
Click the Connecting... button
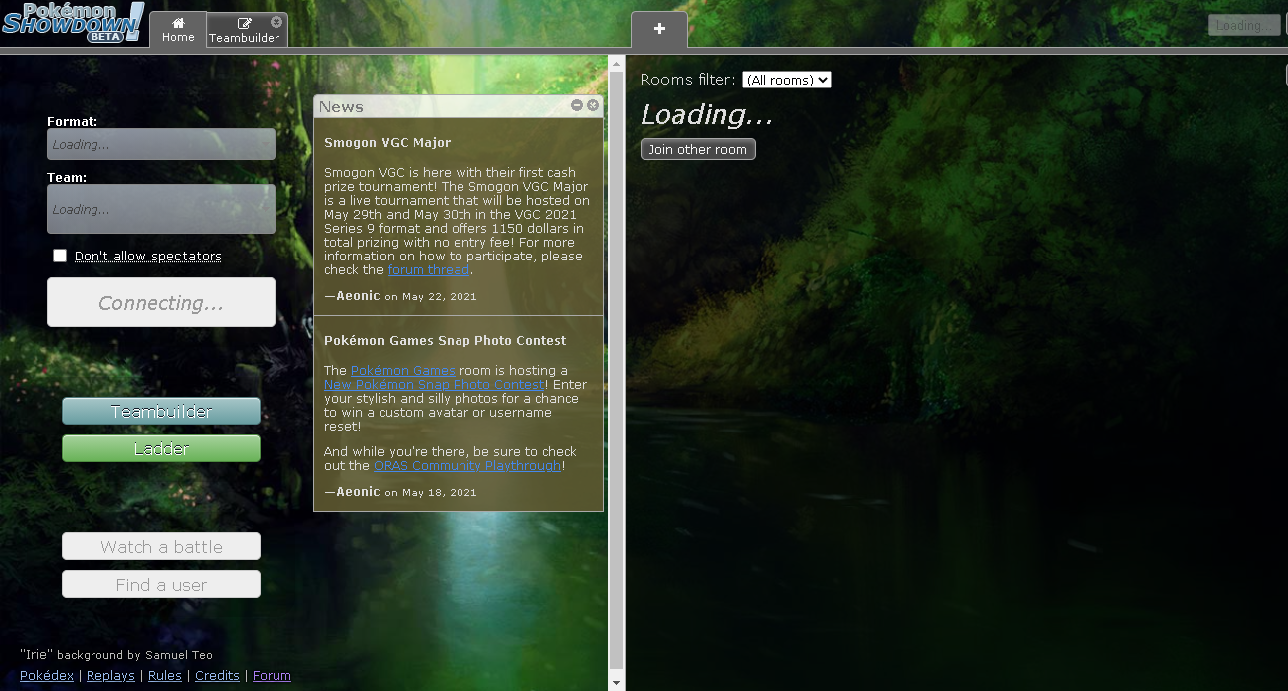click(x=161, y=302)
